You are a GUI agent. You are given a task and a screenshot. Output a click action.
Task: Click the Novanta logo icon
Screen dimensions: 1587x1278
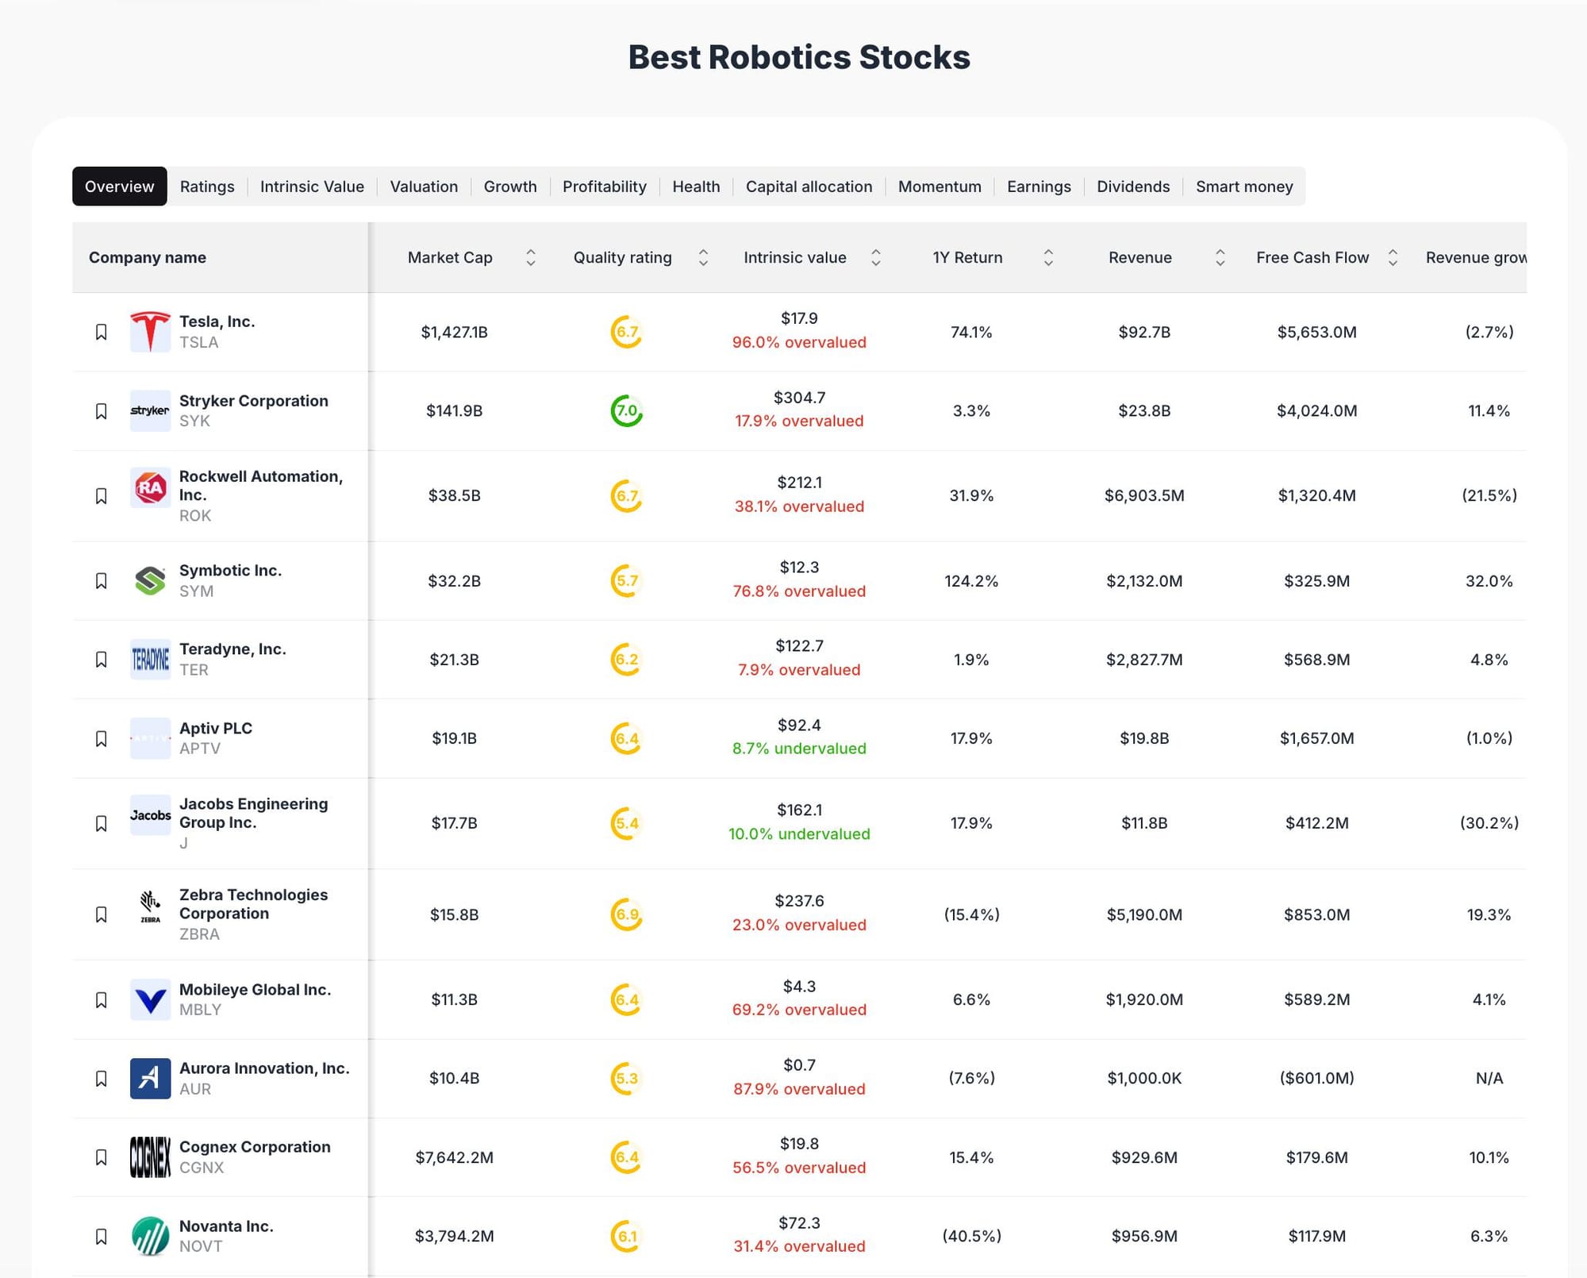click(150, 1235)
